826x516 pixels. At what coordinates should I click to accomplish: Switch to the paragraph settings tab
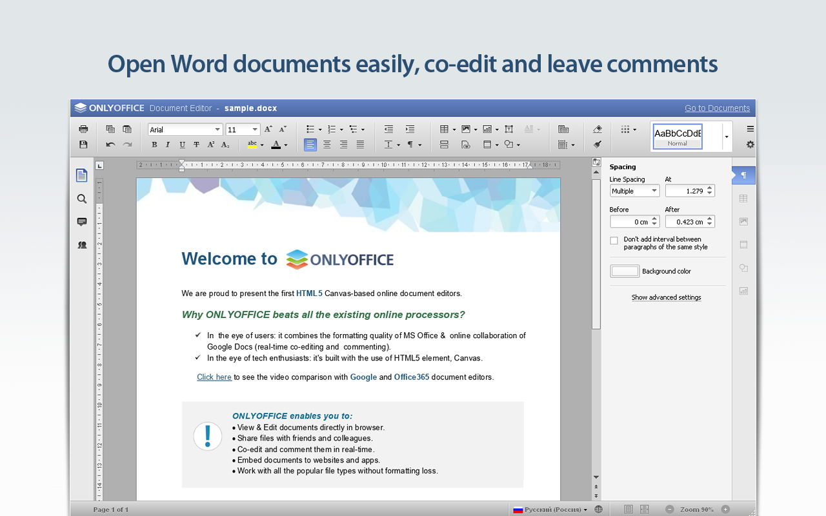click(743, 175)
